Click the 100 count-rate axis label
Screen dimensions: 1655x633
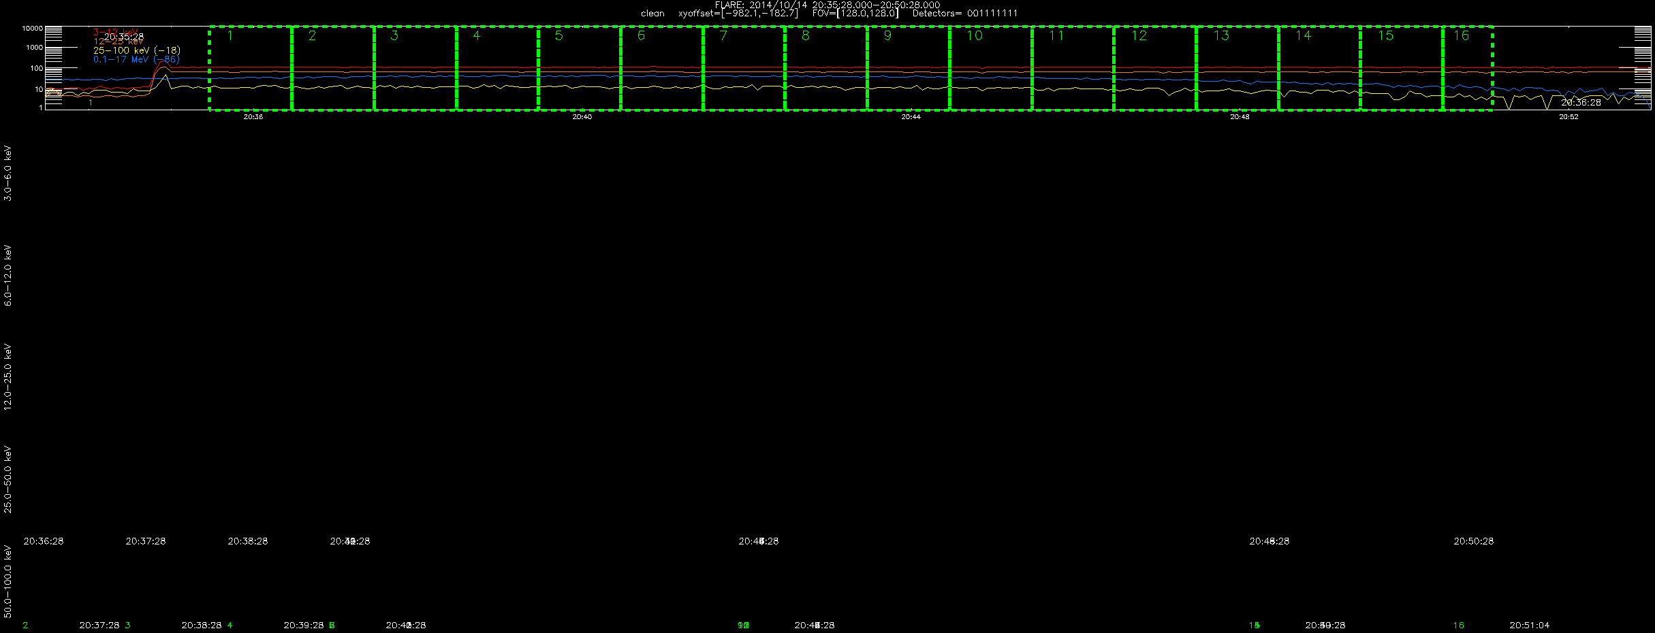[x=37, y=69]
